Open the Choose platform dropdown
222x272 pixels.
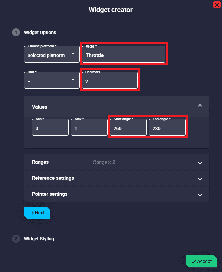click(x=52, y=54)
